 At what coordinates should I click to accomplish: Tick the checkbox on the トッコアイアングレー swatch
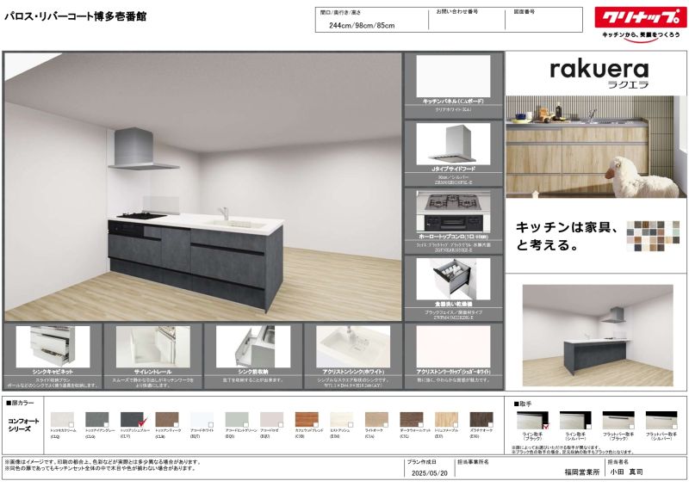106,425
